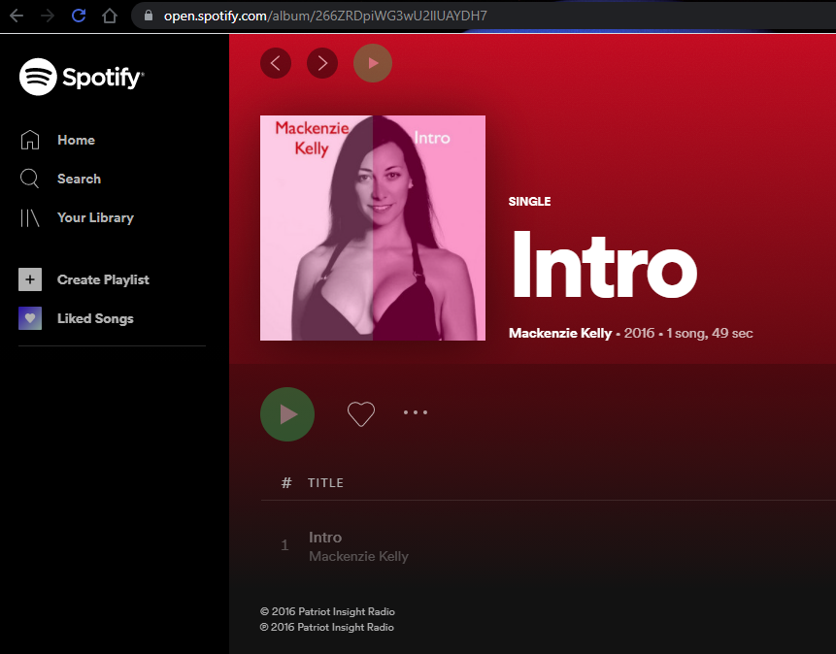Toggle playback with the small top play button
Screen dimensions: 836x654
pos(373,63)
